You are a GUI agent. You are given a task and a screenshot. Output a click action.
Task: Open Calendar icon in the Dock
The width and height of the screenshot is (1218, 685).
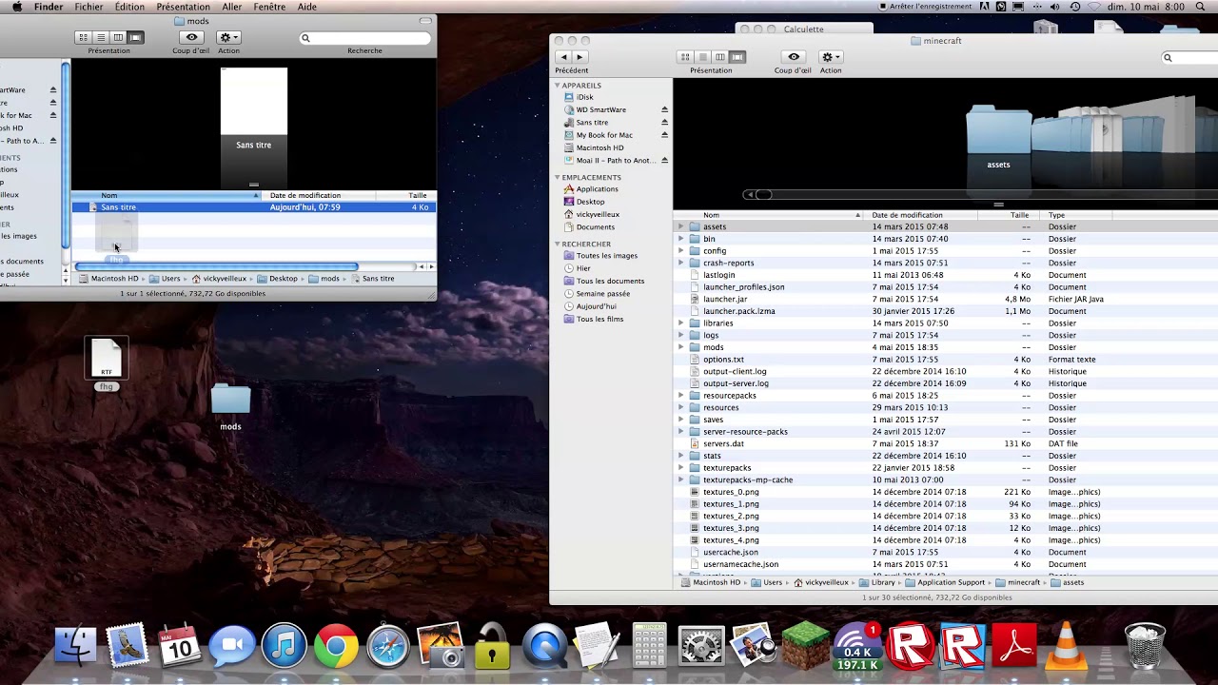click(179, 647)
